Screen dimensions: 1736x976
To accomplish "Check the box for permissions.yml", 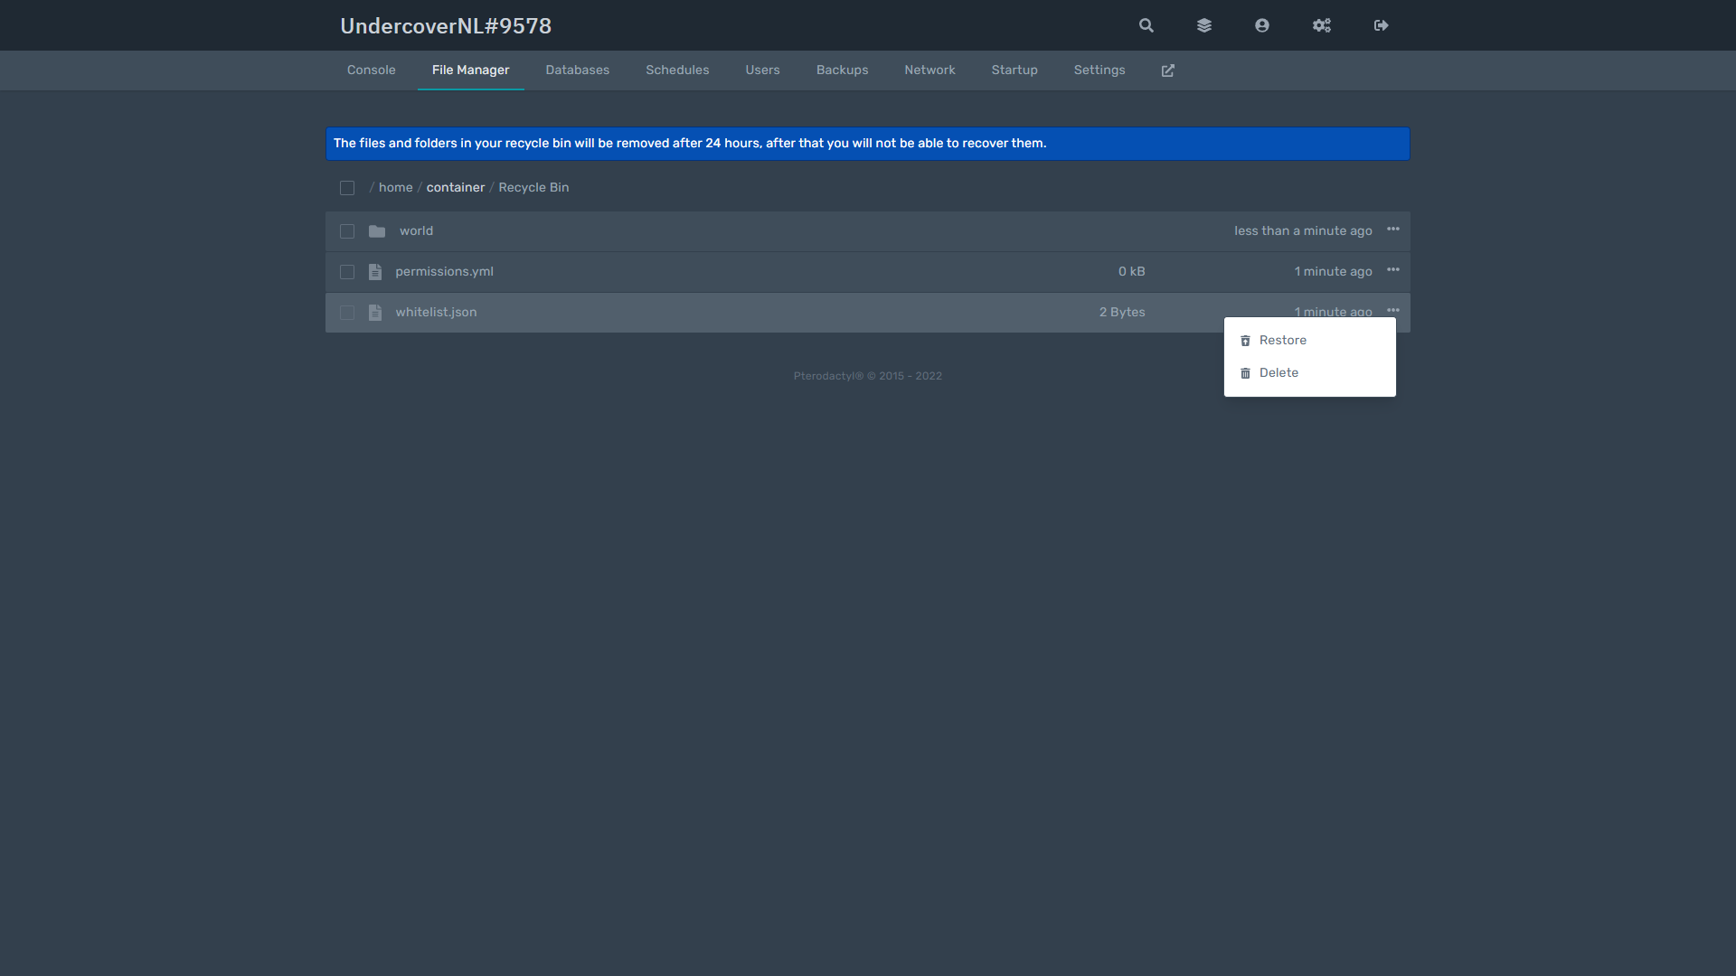I will point(347,272).
